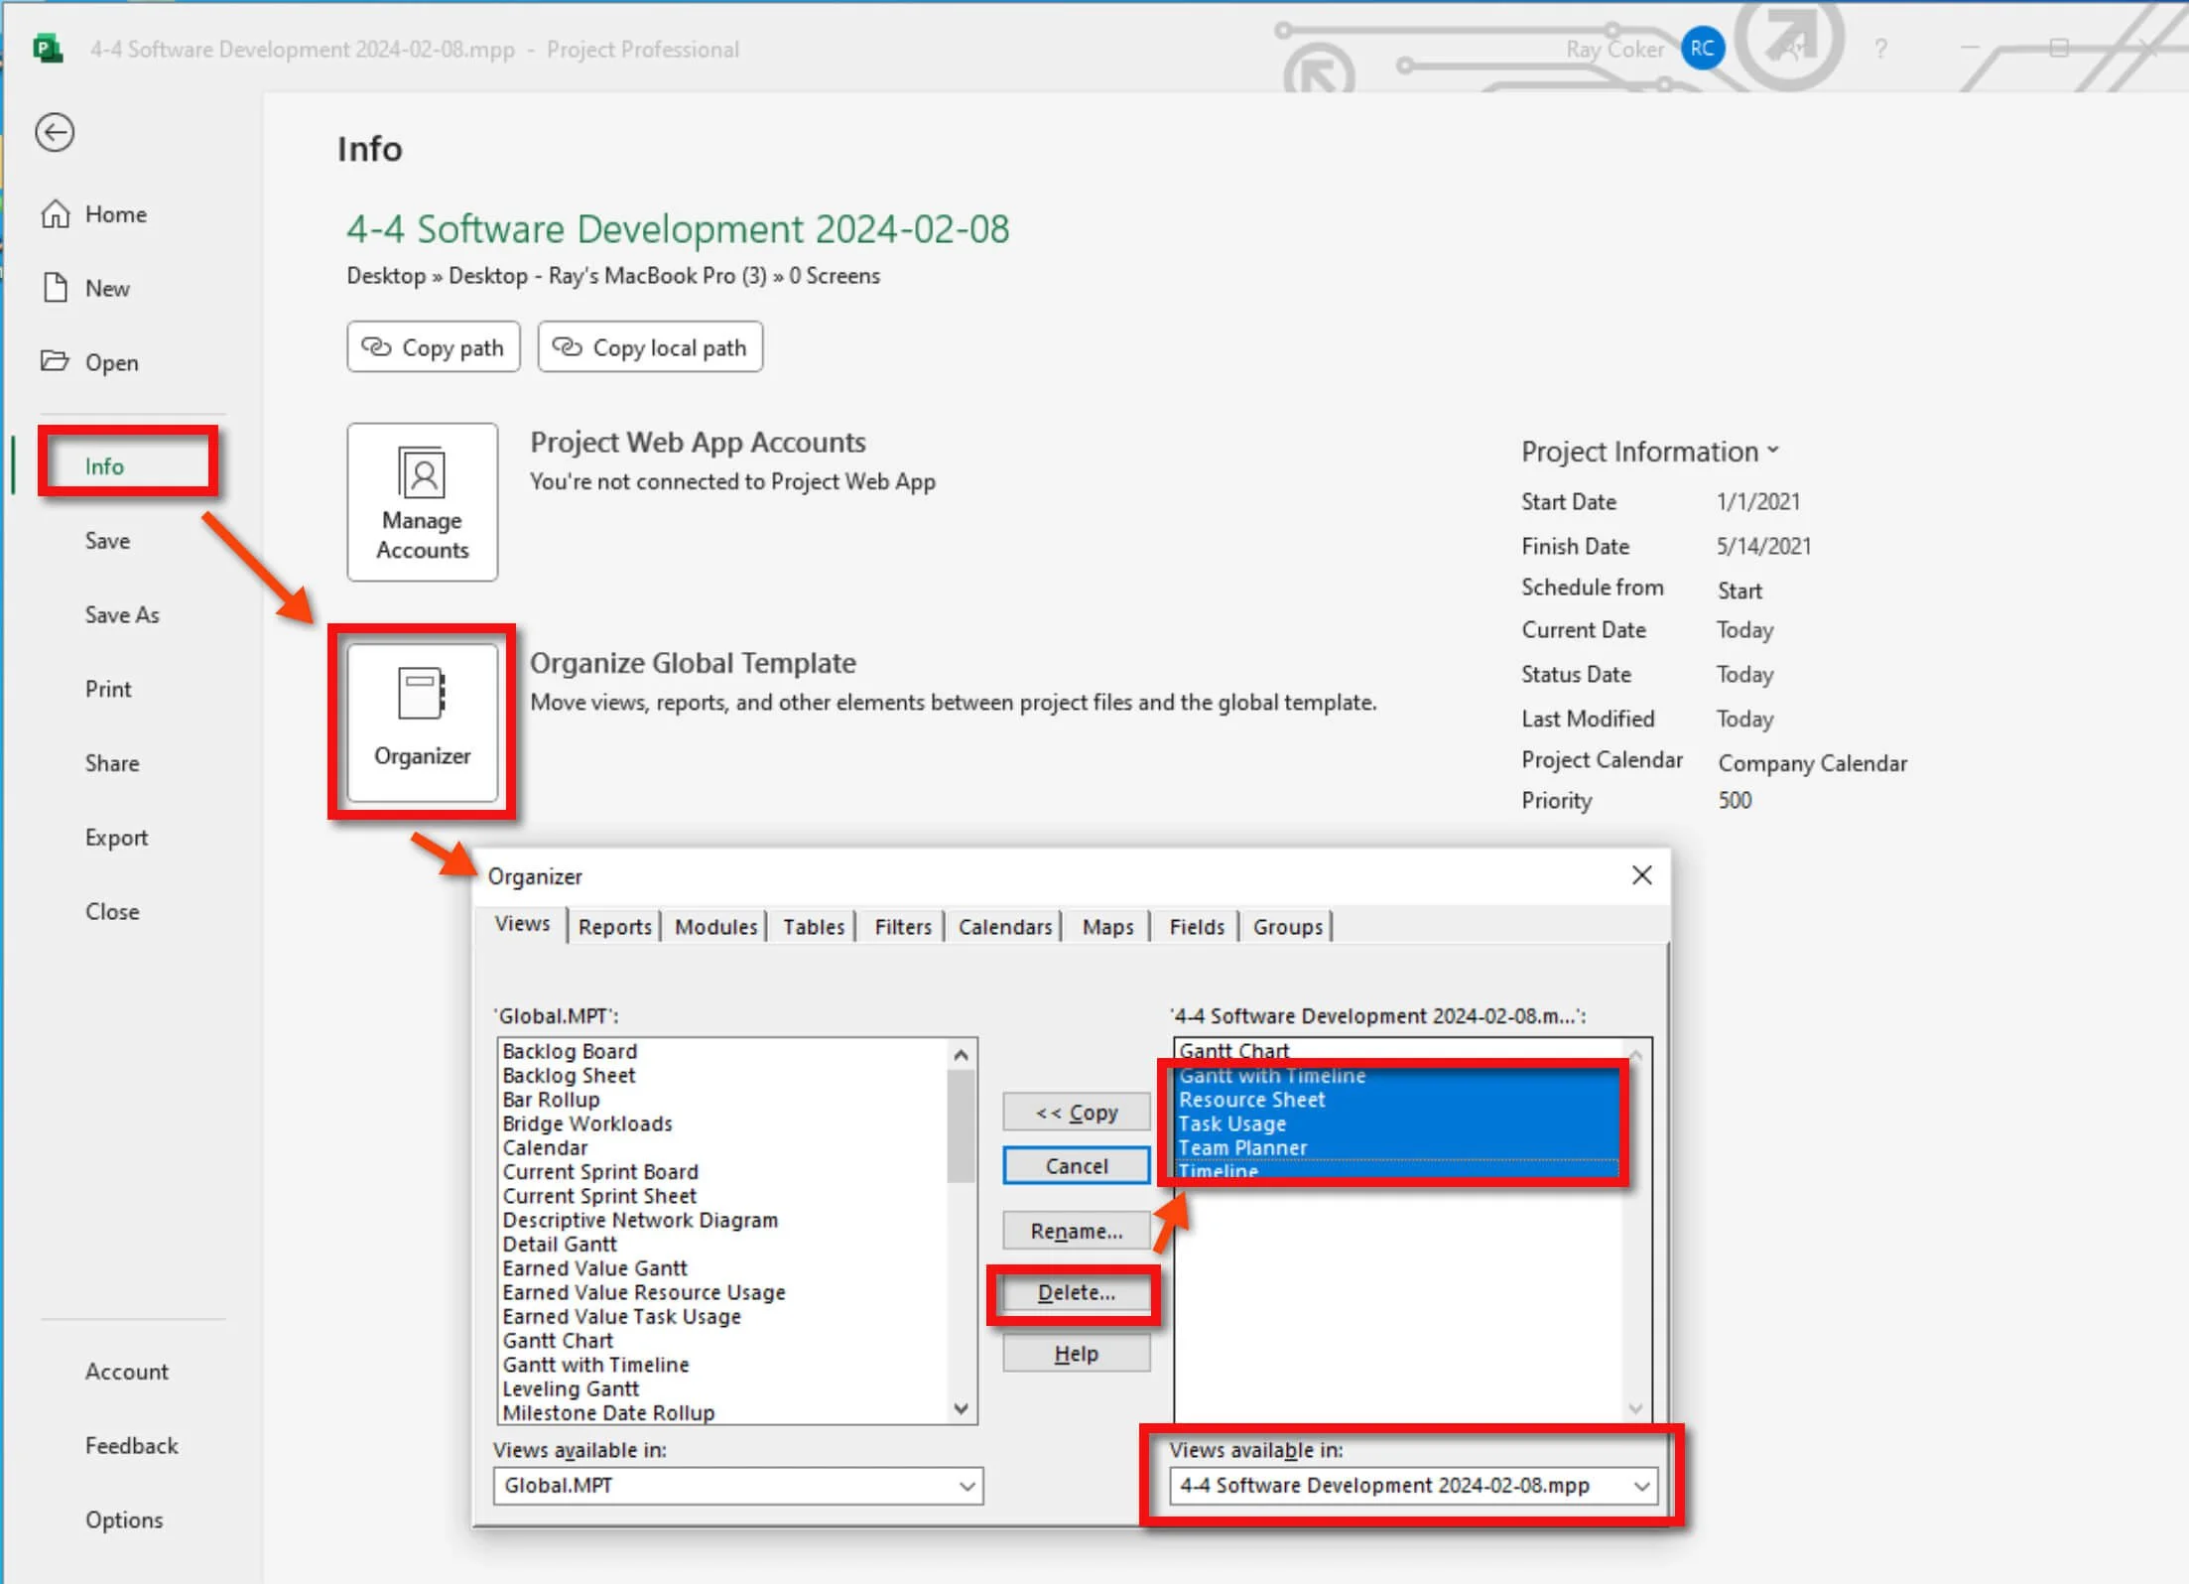The width and height of the screenshot is (2189, 1584).
Task: Click the RC user avatar
Action: point(1702,49)
